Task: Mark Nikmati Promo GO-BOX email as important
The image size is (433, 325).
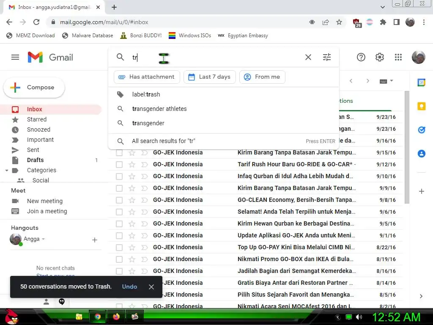Action: pos(145,259)
